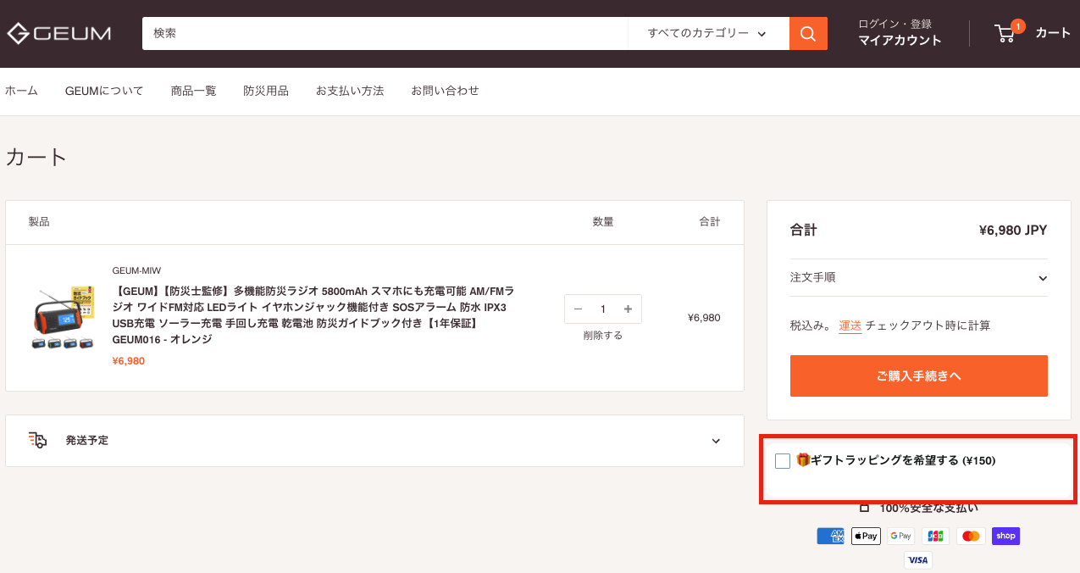The image size is (1080, 573).
Task: Open the すべてのカテゴリー dropdown
Action: click(x=707, y=34)
